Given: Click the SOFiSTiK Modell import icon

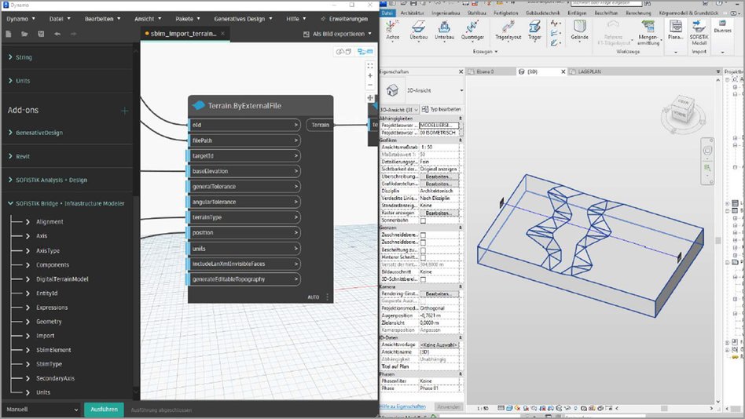Looking at the screenshot, I should coord(699,32).
